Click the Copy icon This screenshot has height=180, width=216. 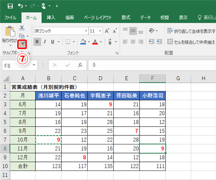pos(22,36)
